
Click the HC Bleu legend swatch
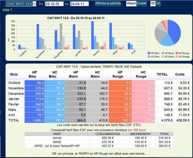[149, 57]
